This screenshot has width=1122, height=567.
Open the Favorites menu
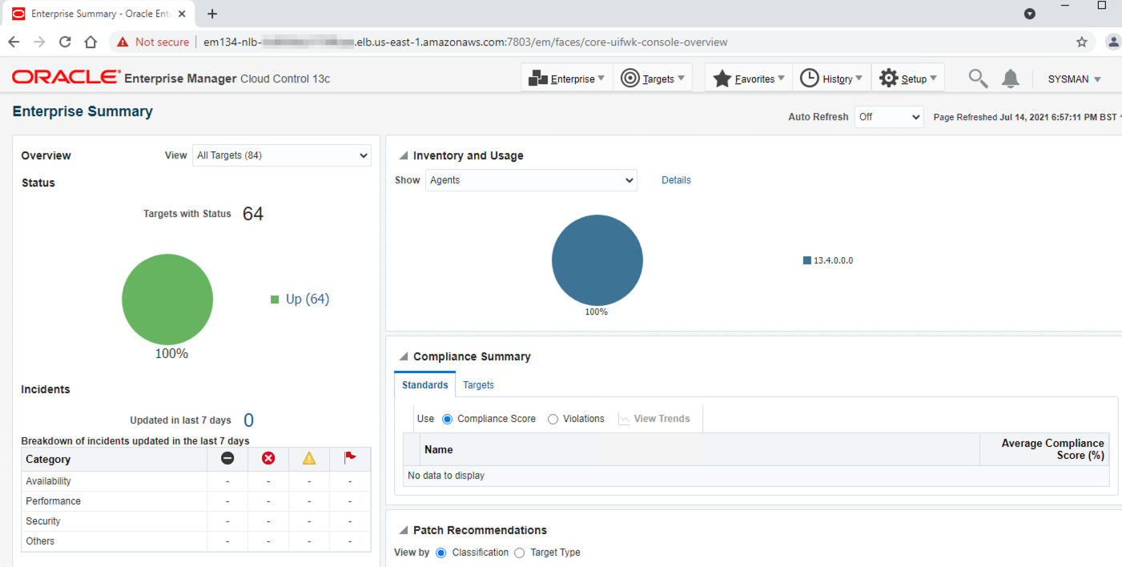[749, 78]
